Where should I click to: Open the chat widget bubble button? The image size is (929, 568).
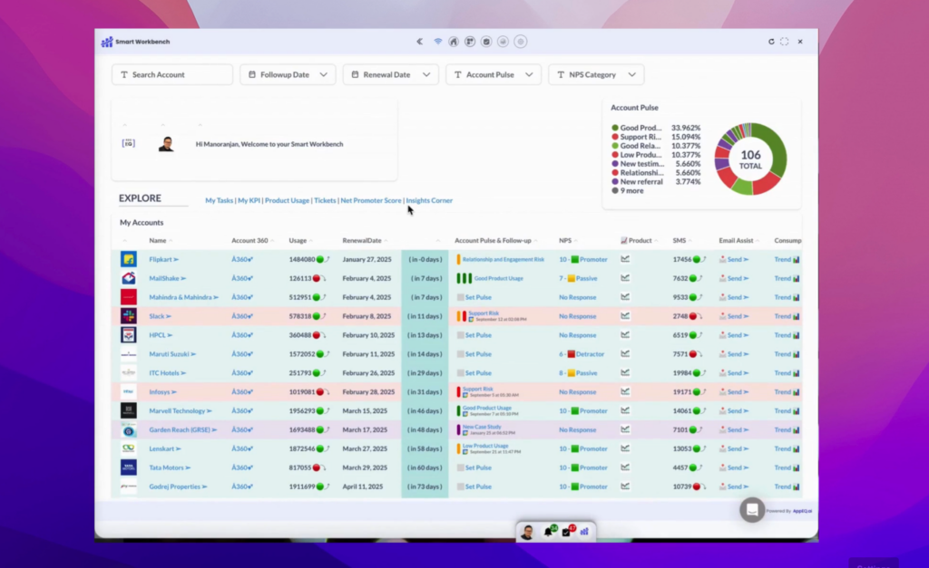[x=752, y=509]
